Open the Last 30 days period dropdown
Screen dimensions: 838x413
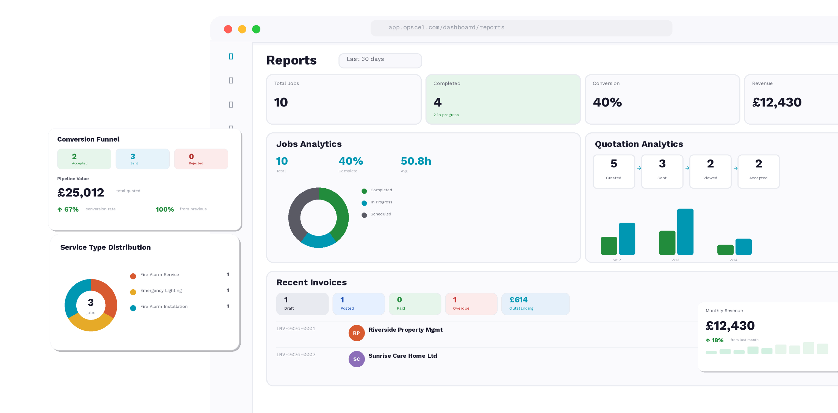(380, 60)
